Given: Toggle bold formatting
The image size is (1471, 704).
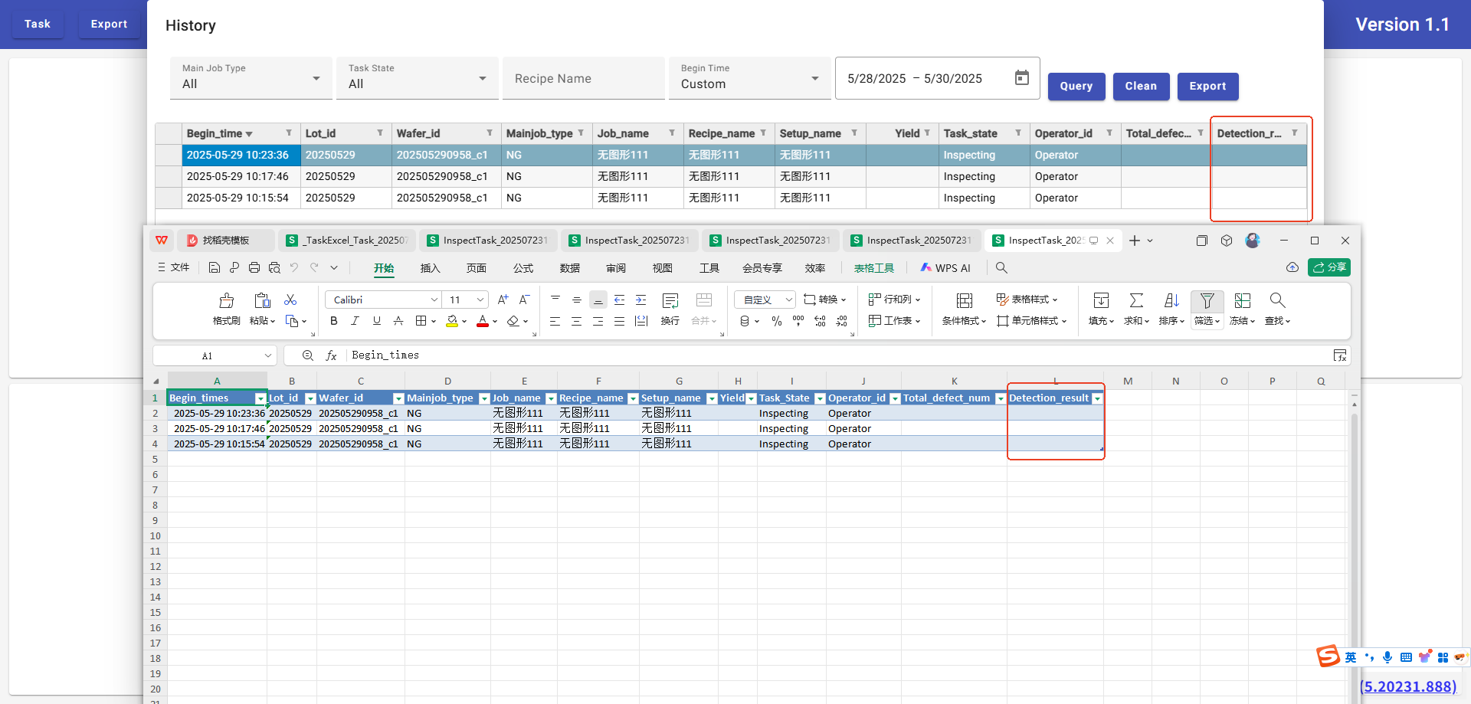Looking at the screenshot, I should click(x=334, y=321).
